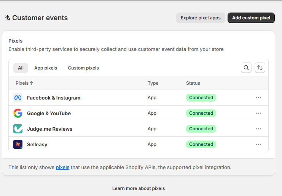Switch to the App pixels tab
The image size is (282, 196).
tap(46, 68)
